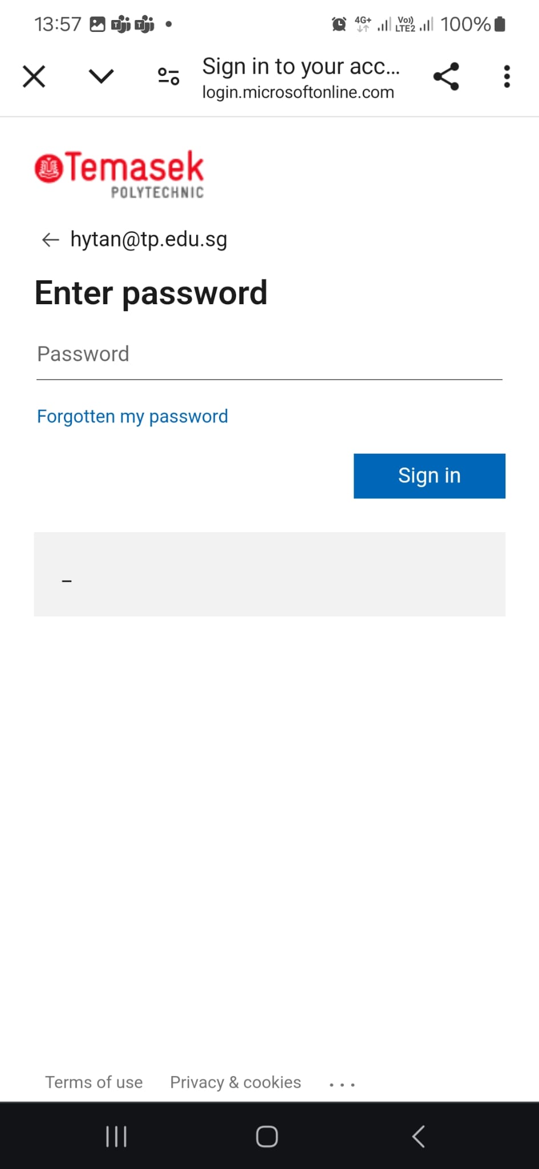
Task: Tap the login.microsoftonline.com URL text
Action: pos(298,92)
